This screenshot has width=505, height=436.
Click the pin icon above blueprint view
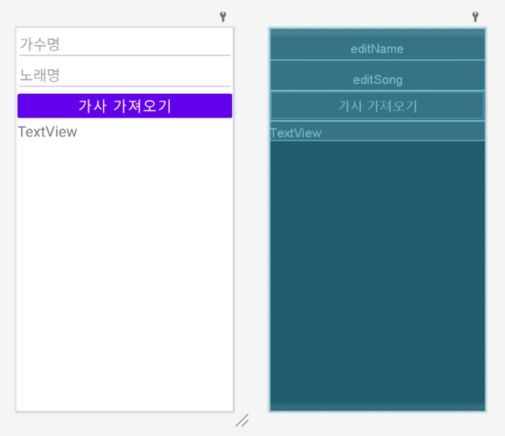475,17
